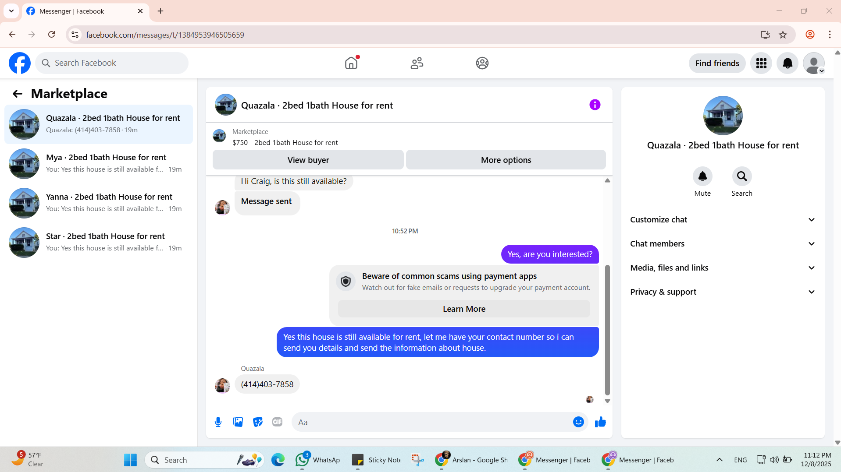Open More options for listing

pos(506,160)
